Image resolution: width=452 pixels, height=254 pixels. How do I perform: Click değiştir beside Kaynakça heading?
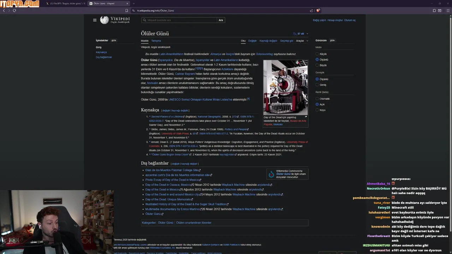[166, 110]
